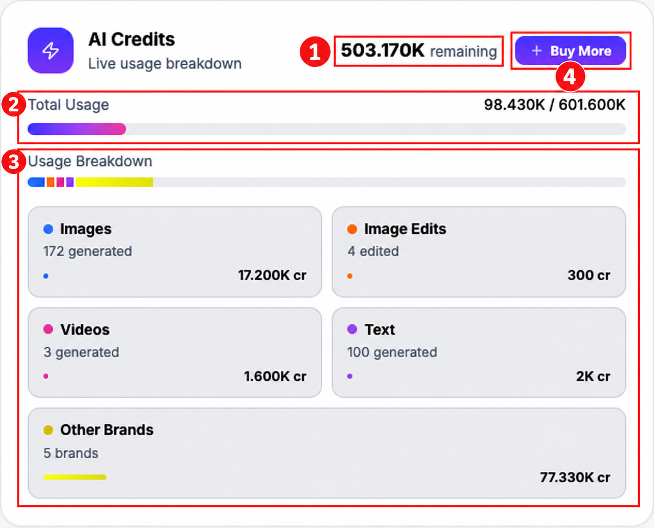The width and height of the screenshot is (654, 528).
Task: Click the 'Other Brands' card title
Action: pyautogui.click(x=107, y=430)
